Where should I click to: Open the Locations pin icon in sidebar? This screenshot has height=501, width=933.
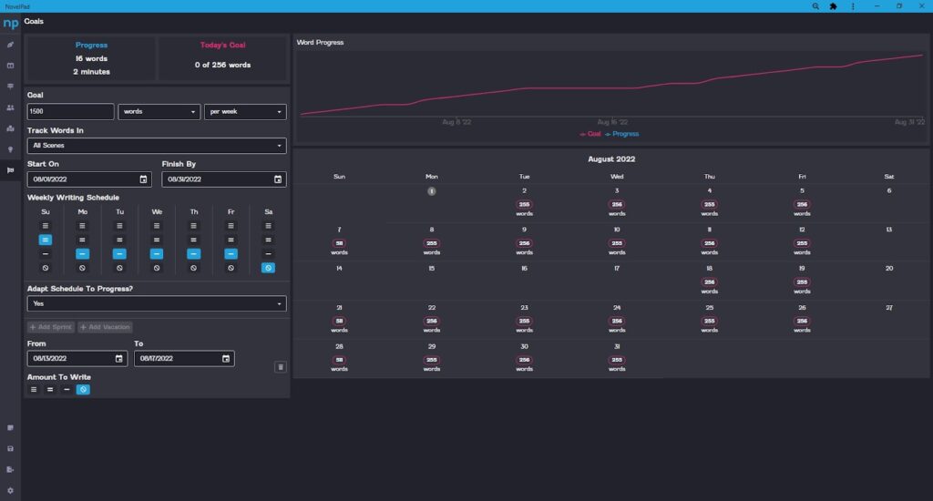[x=10, y=149]
